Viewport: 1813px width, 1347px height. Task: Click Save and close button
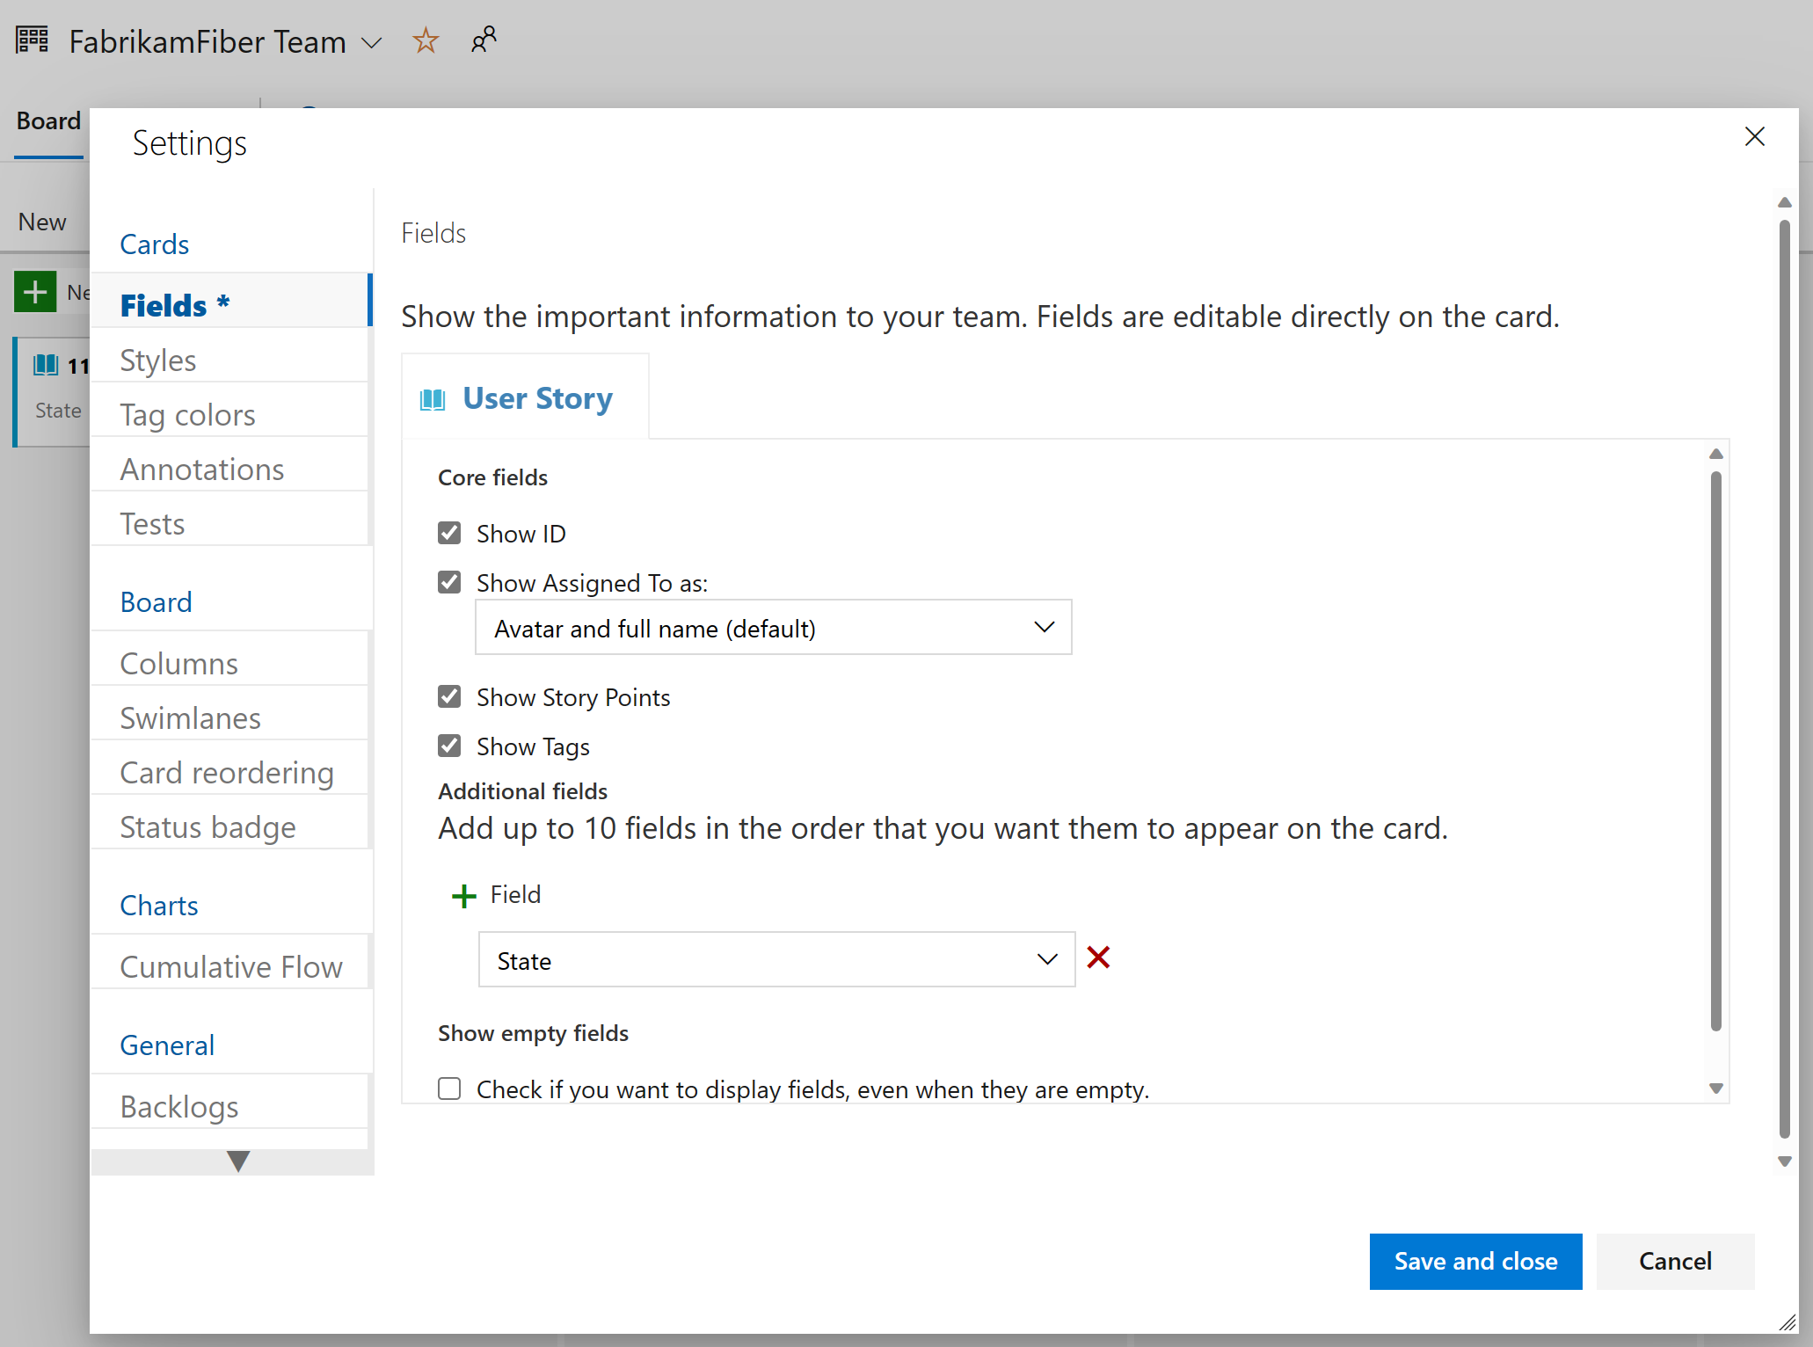(1476, 1261)
